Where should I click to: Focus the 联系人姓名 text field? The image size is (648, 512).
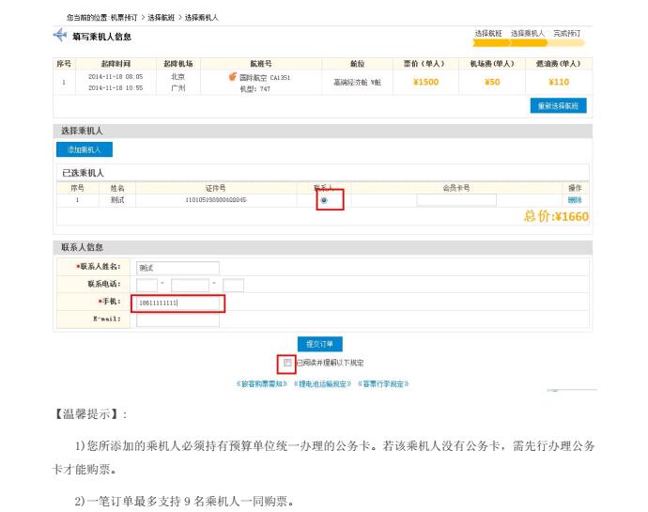177,268
